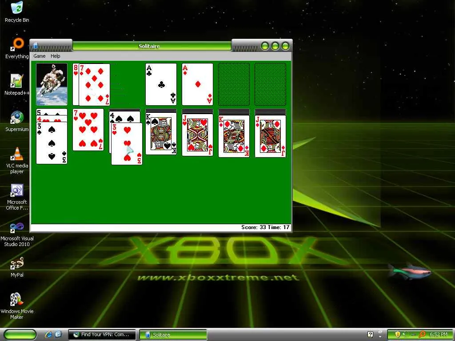Click the Score: 33 Time: 17 status text
Viewport: 455px width, 341px height.
point(265,227)
